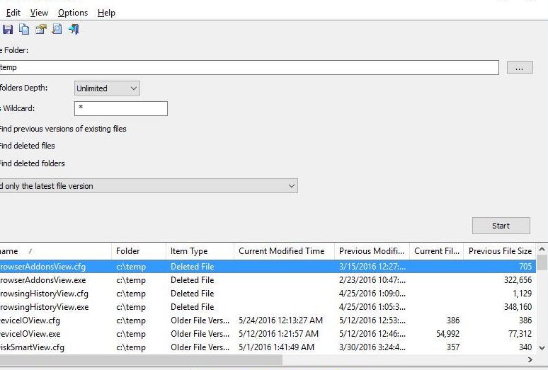Image resolution: width=548 pixels, height=370 pixels.
Task: Click the Copy selected items toolbar icon
Action: [24, 29]
